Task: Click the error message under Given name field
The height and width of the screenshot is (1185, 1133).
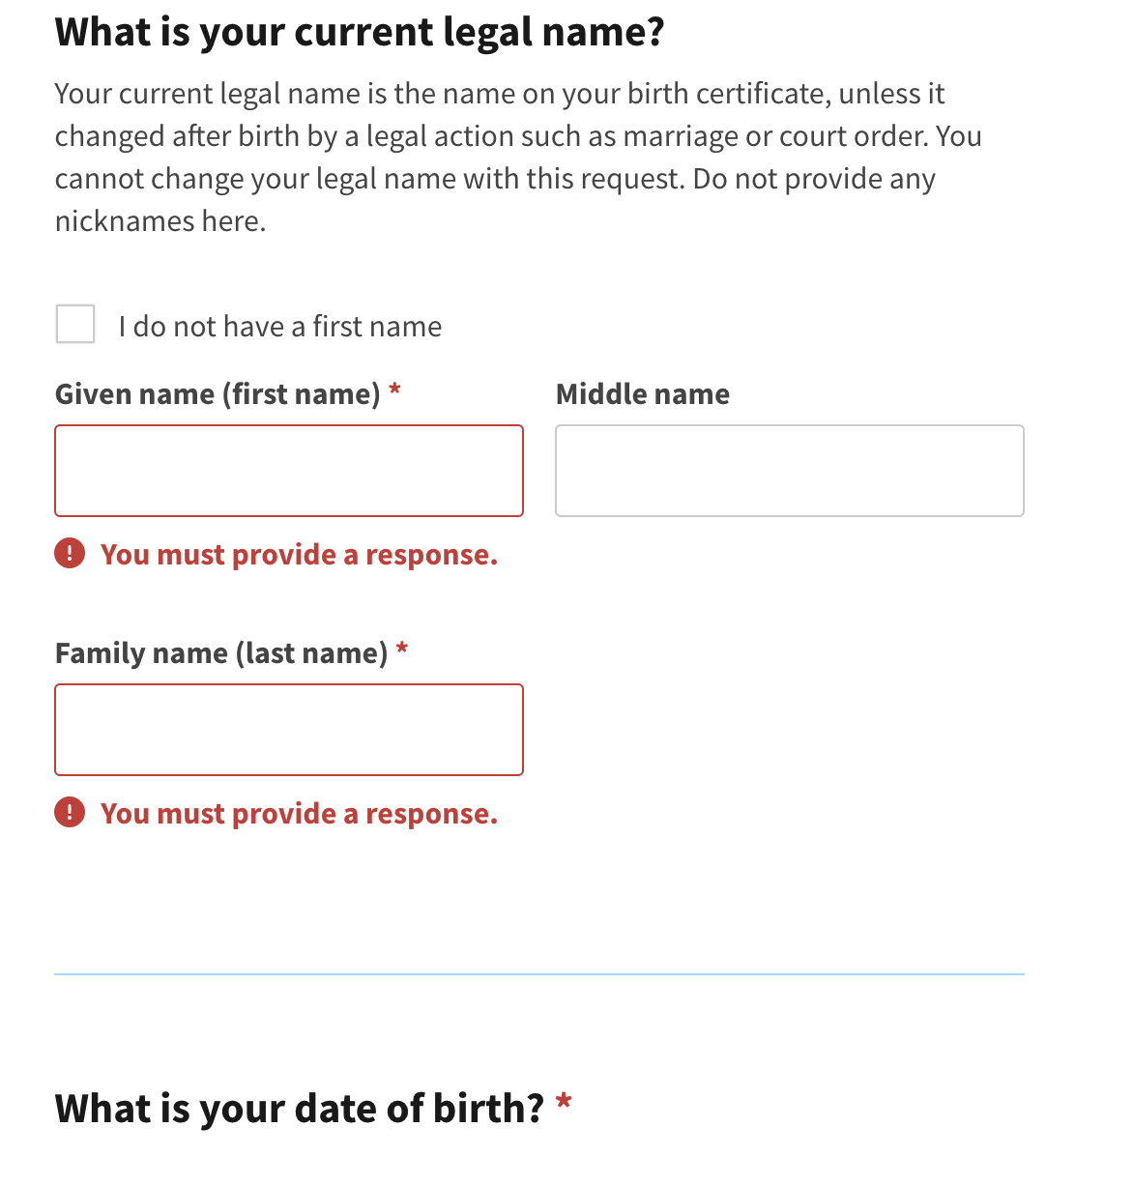Action: coord(299,555)
